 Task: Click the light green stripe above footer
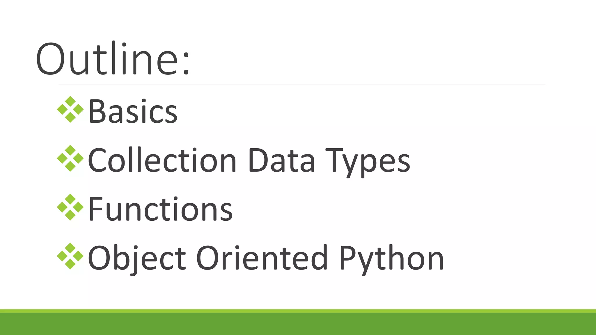coord(298,311)
